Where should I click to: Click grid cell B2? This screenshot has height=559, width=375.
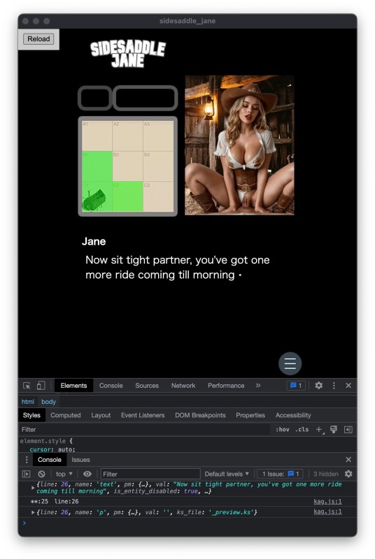tap(128, 166)
